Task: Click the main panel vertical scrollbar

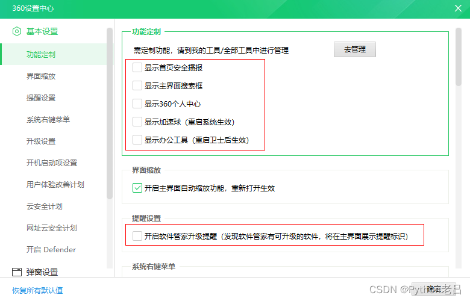Action: click(459, 57)
